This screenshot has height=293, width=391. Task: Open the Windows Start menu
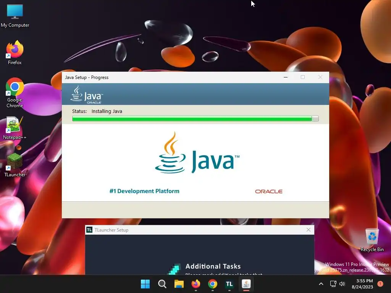point(145,284)
